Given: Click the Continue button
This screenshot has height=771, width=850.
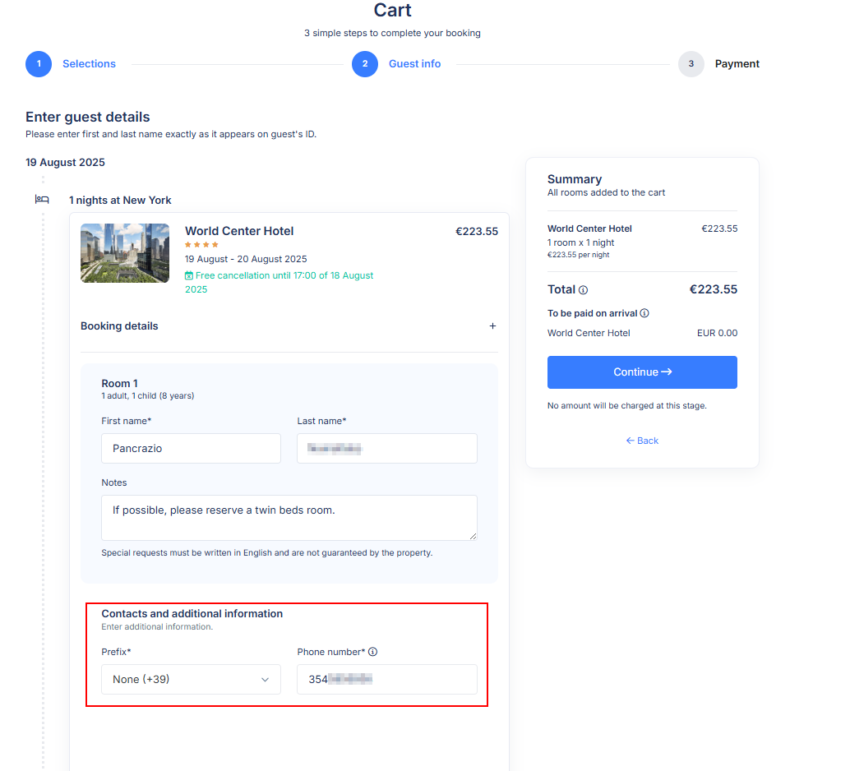Looking at the screenshot, I should (642, 372).
